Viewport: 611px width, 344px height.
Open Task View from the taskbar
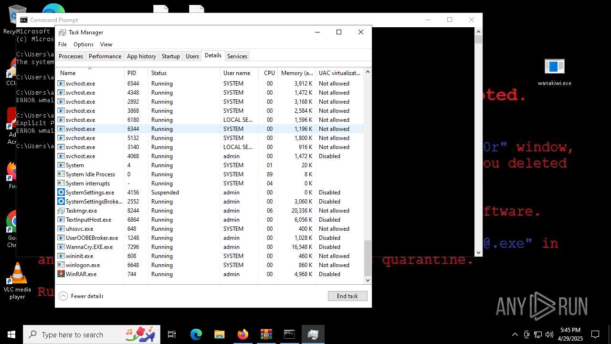(172, 334)
